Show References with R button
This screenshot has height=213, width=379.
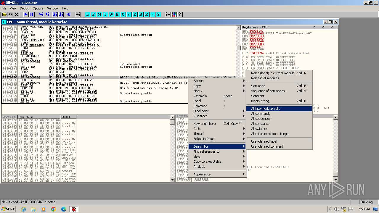(147, 14)
